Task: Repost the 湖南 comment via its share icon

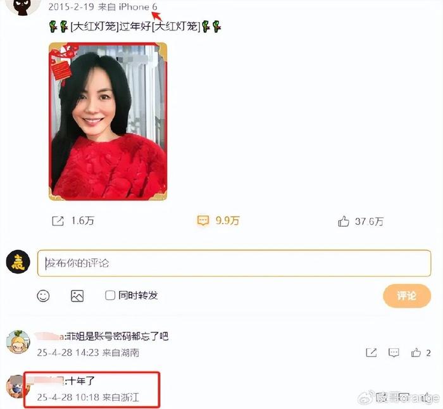Action: 371,353
